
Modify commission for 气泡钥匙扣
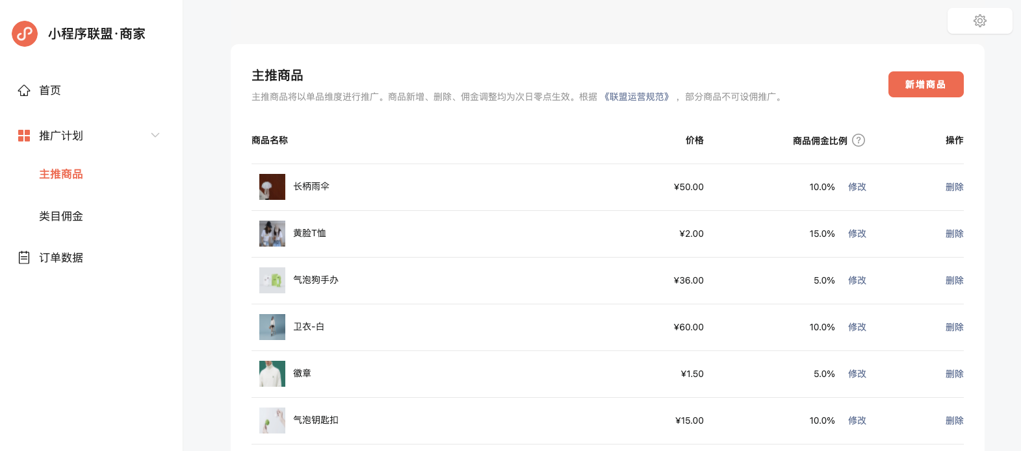coord(857,421)
